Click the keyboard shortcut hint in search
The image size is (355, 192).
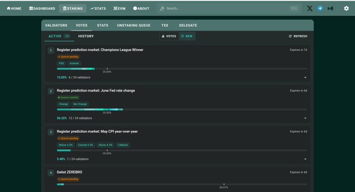294,8
